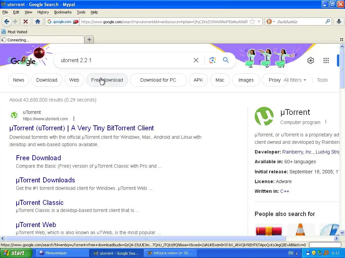
Task: Open the History menu
Action: [x=43, y=12]
